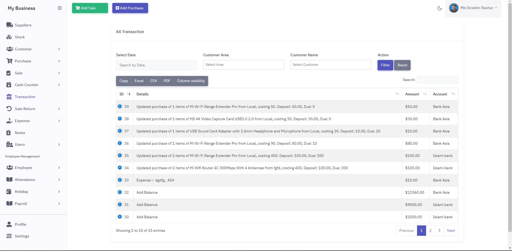This screenshot has width=512, height=251.
Task: Expand row 30 Add Balance plus icon
Action: 120,217
